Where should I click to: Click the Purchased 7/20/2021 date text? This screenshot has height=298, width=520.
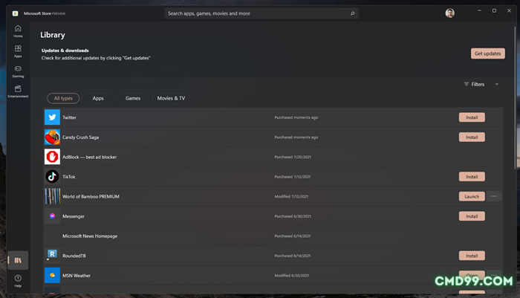pos(293,157)
